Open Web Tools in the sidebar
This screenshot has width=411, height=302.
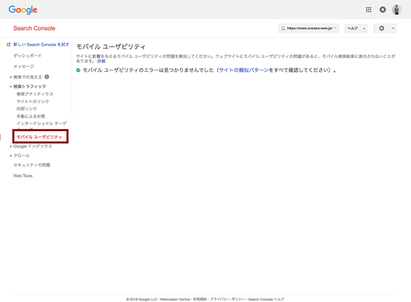click(x=23, y=176)
